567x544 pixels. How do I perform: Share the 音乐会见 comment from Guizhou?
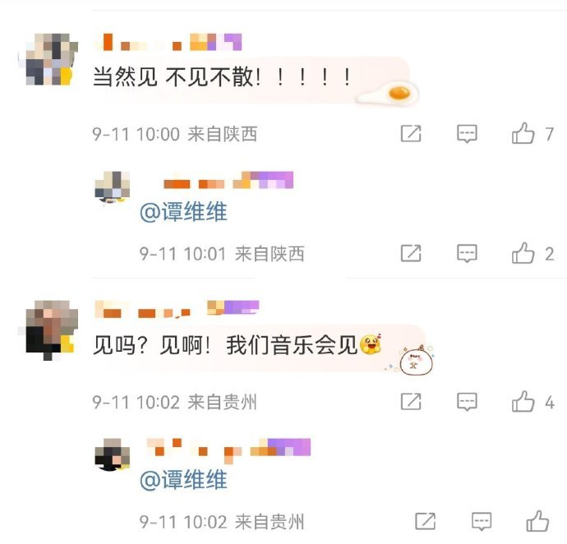[x=411, y=402]
